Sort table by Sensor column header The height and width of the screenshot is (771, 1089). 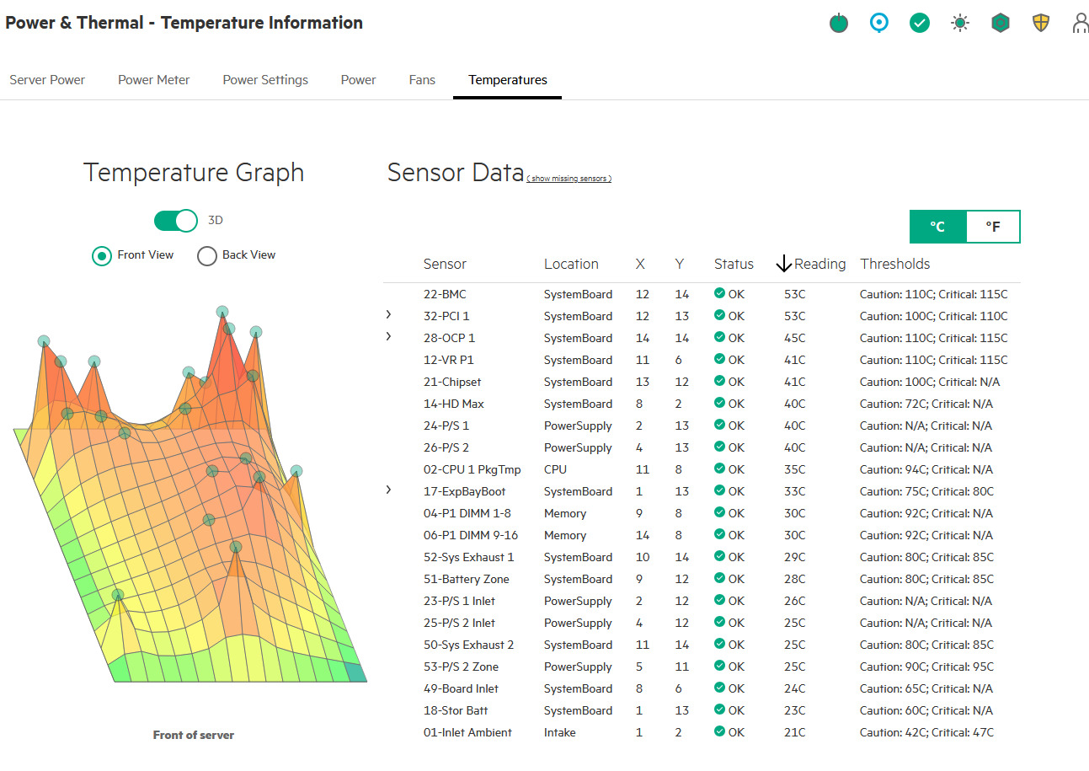[445, 264]
